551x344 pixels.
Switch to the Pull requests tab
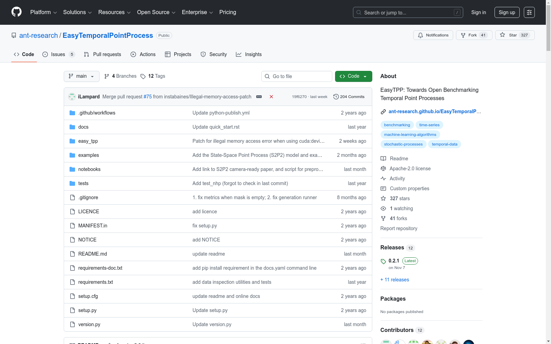[103, 54]
